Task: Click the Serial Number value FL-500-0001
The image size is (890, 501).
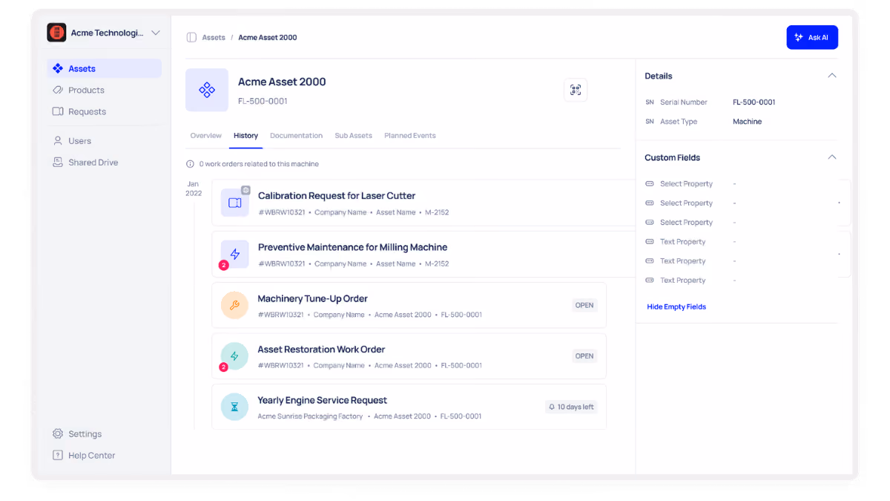Action: click(x=754, y=102)
